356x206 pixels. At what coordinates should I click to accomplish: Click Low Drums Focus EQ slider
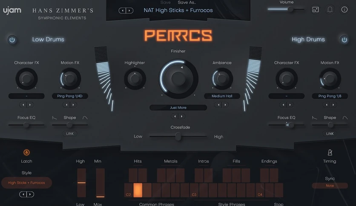[26, 125]
